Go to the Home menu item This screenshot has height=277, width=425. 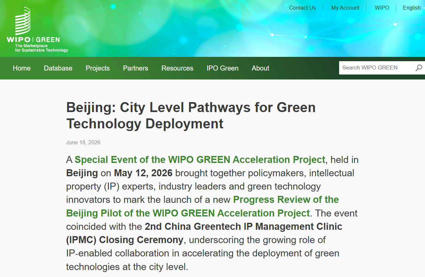coord(22,68)
